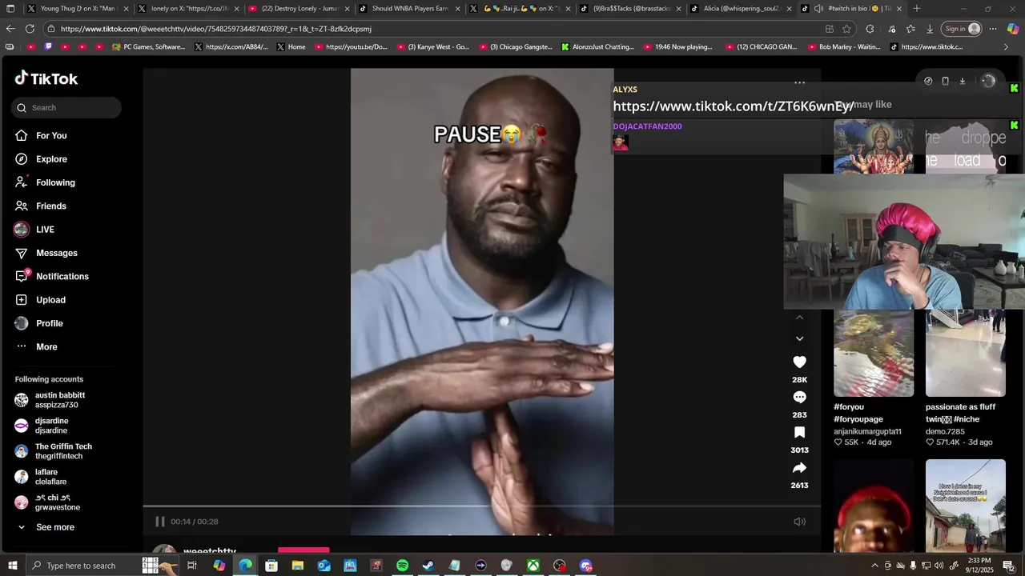Open Xbox app from the taskbar
The image size is (1025, 576).
tap(533, 566)
